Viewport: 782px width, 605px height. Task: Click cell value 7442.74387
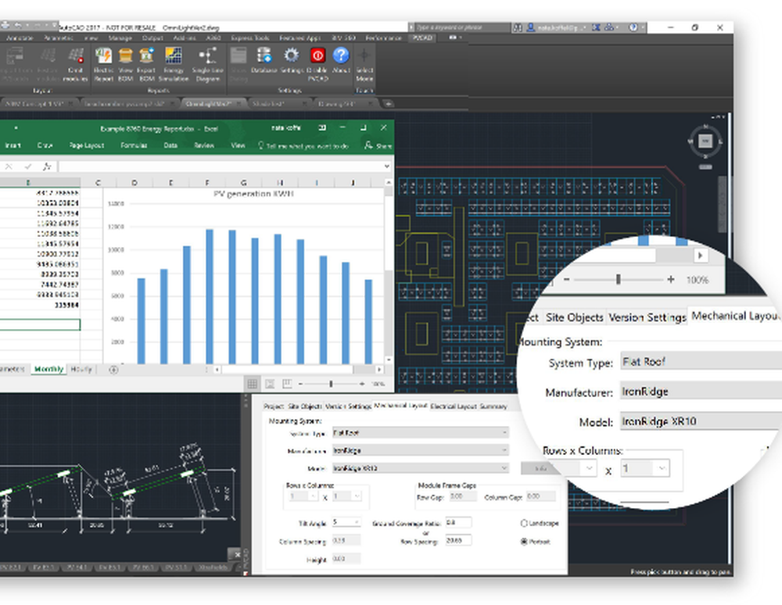[x=59, y=285]
